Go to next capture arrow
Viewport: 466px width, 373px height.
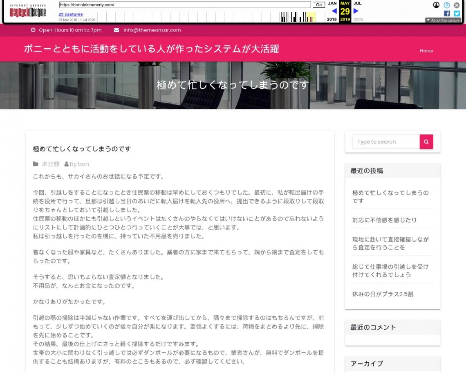pyautogui.click(x=356, y=11)
